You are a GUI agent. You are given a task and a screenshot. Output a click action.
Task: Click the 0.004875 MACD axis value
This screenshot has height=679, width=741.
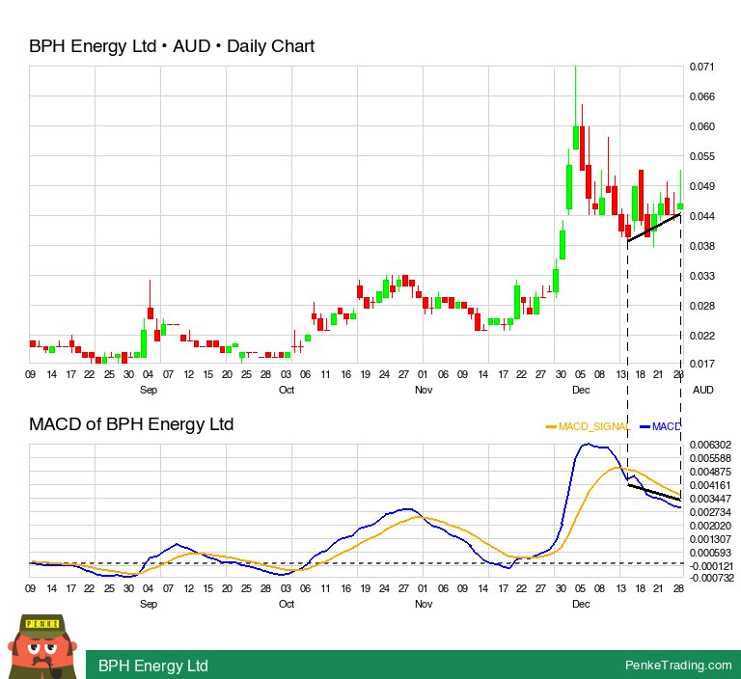pos(710,472)
